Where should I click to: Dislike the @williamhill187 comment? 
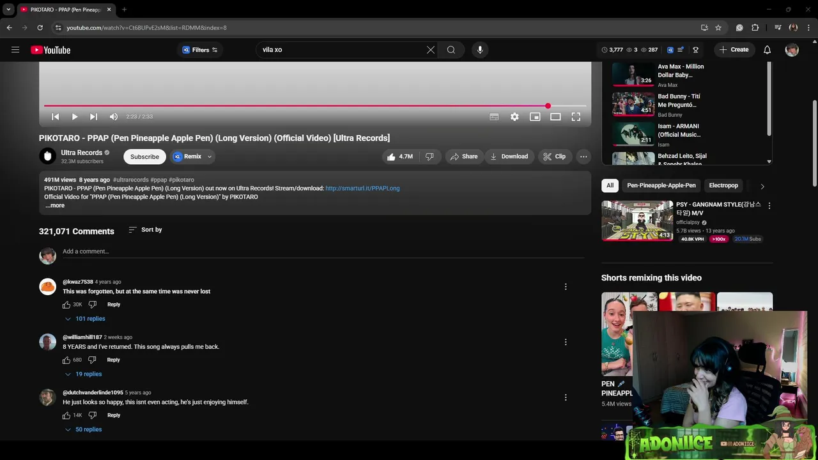92,360
